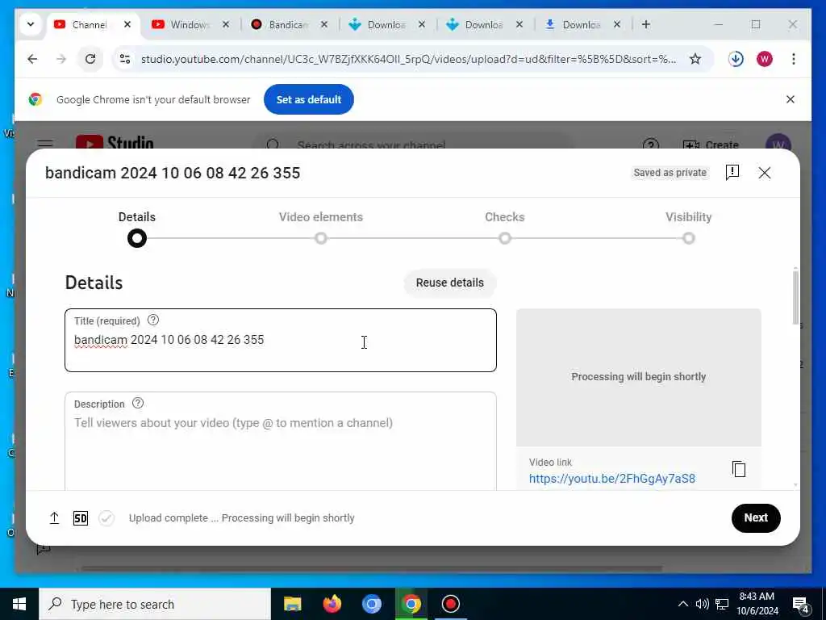Send feedback icon in upload dialog
Viewport: 826px width, 620px height.
click(732, 173)
